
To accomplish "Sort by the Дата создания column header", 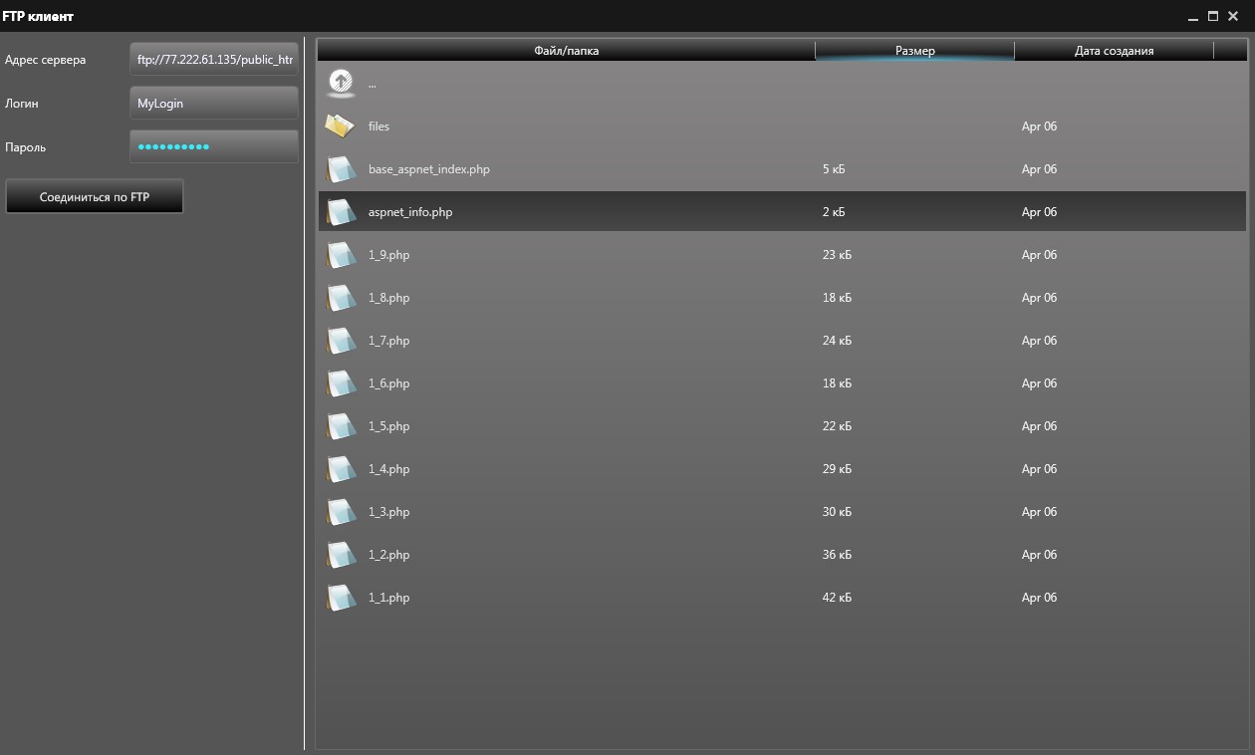I will coord(1114,50).
